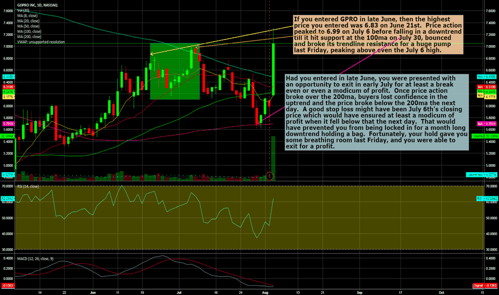Click 'Sep' on the time axis

click(360, 292)
